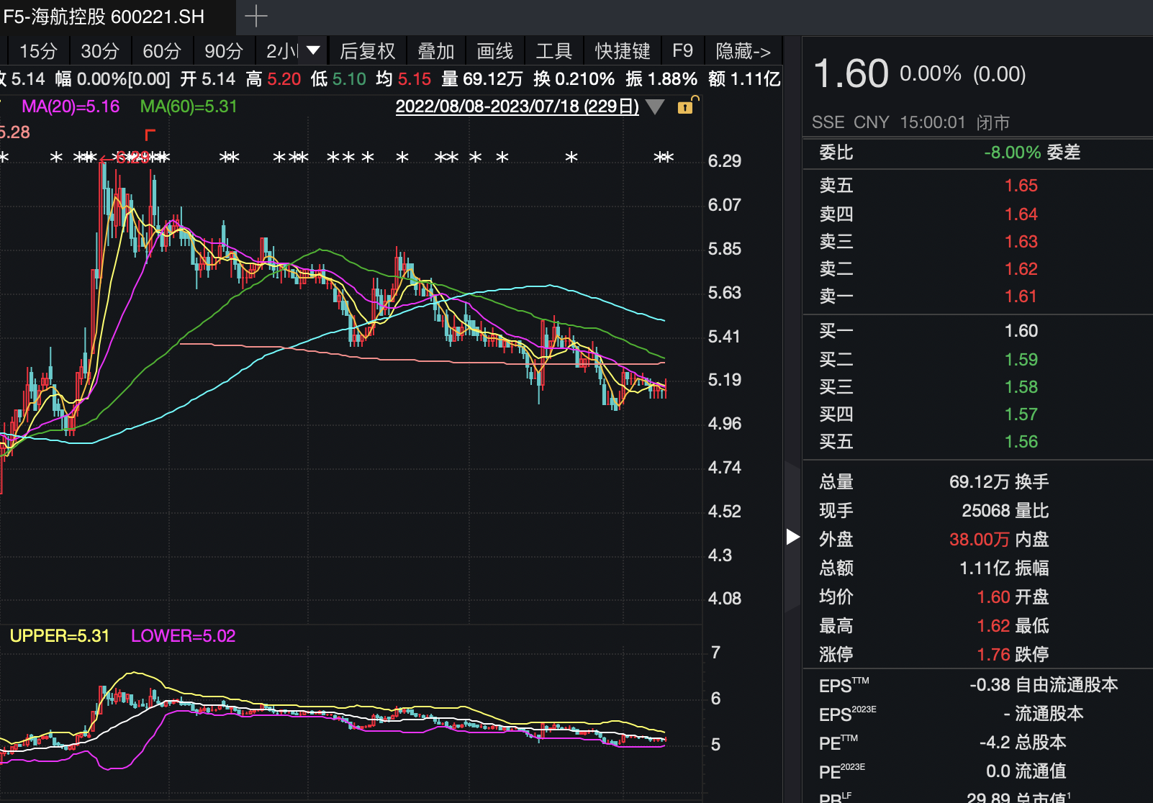Open the 工具 tools menu
The width and height of the screenshot is (1153, 803).
click(x=553, y=51)
